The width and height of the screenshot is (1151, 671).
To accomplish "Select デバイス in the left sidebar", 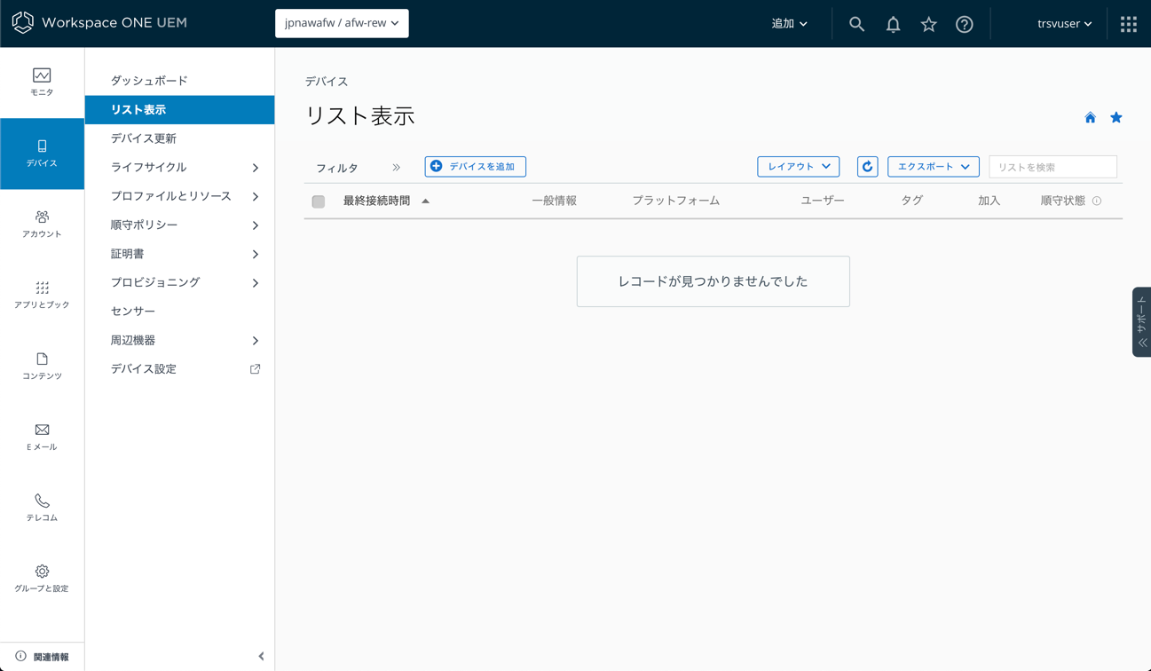I will (42, 154).
